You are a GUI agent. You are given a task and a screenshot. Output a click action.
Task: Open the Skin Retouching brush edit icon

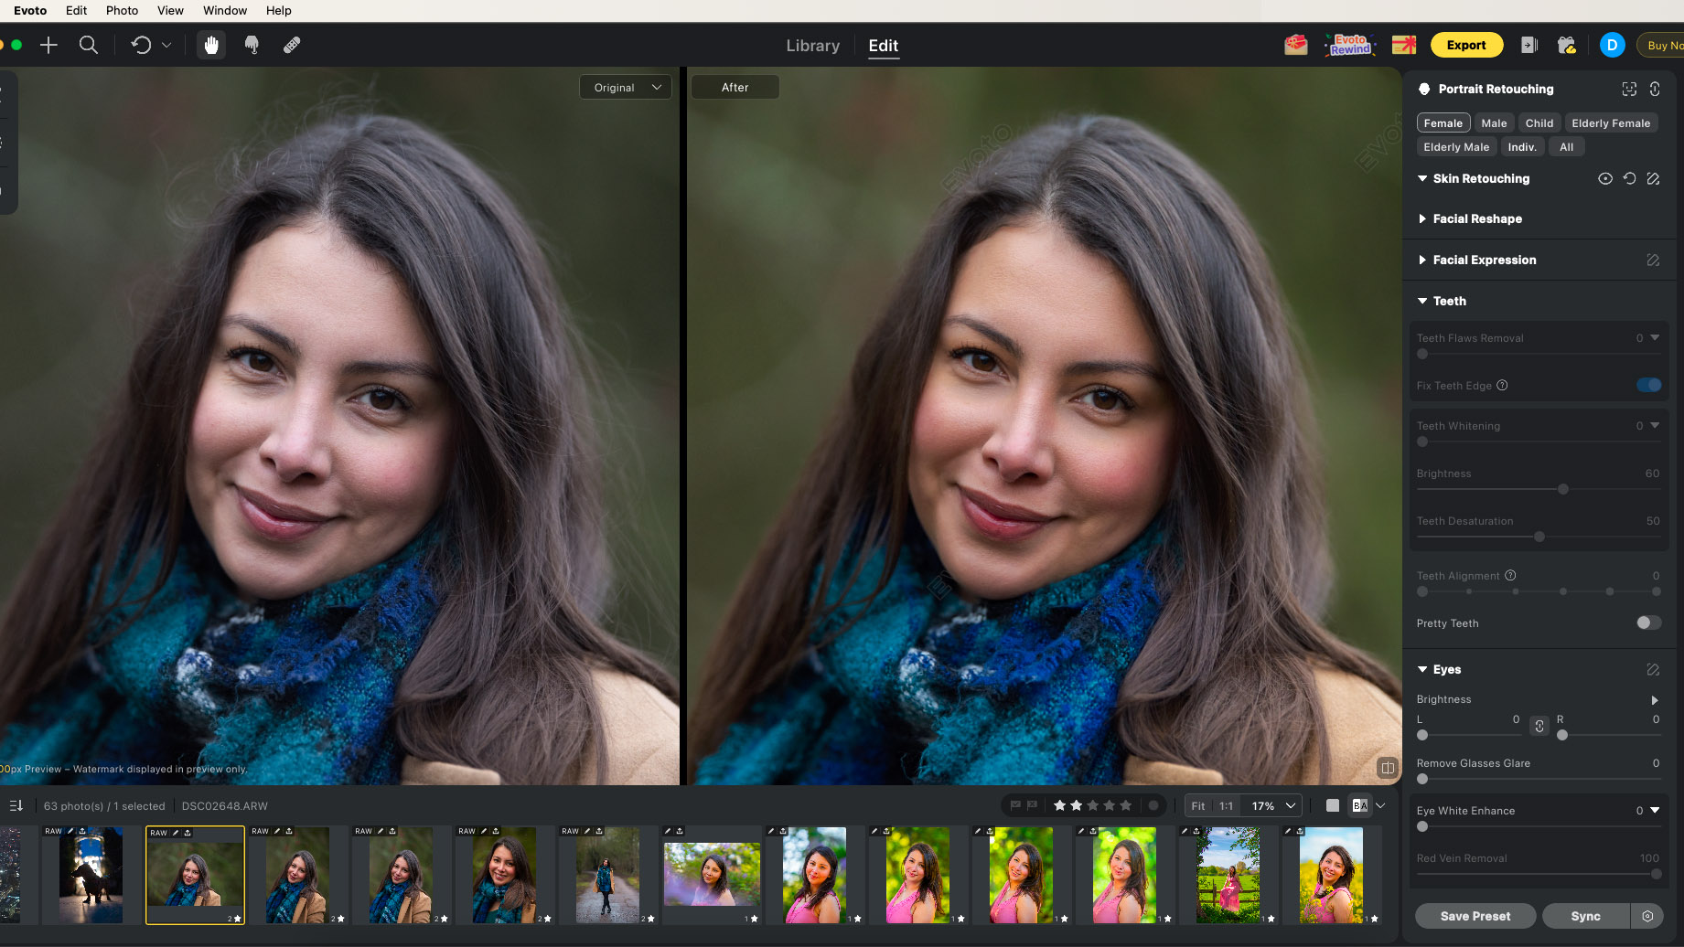pos(1653,178)
